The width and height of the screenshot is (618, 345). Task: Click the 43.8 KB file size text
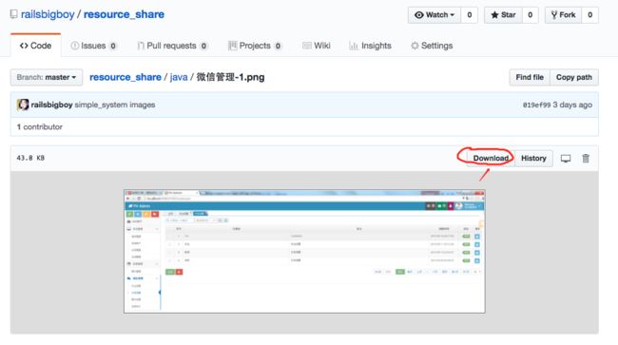click(x=30, y=158)
